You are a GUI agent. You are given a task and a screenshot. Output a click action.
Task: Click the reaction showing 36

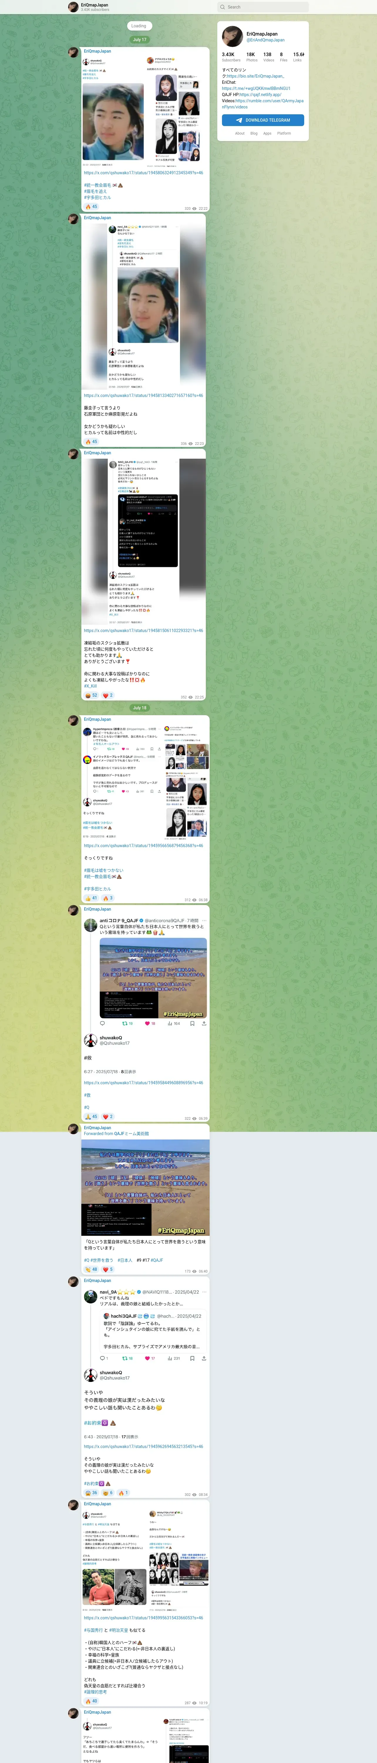[92, 1493]
